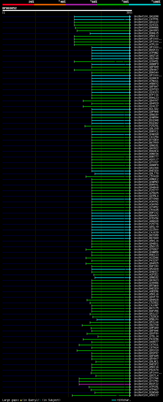
Task: Click the UniRef100_P25251 label
Action: 146,126
